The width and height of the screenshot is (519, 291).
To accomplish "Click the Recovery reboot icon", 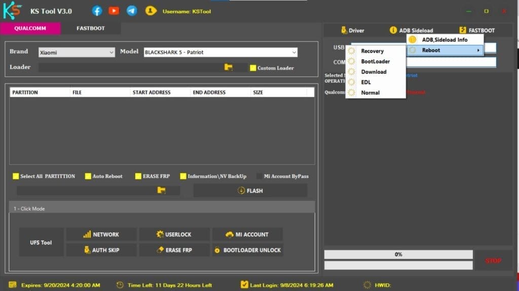I will click(x=352, y=51).
